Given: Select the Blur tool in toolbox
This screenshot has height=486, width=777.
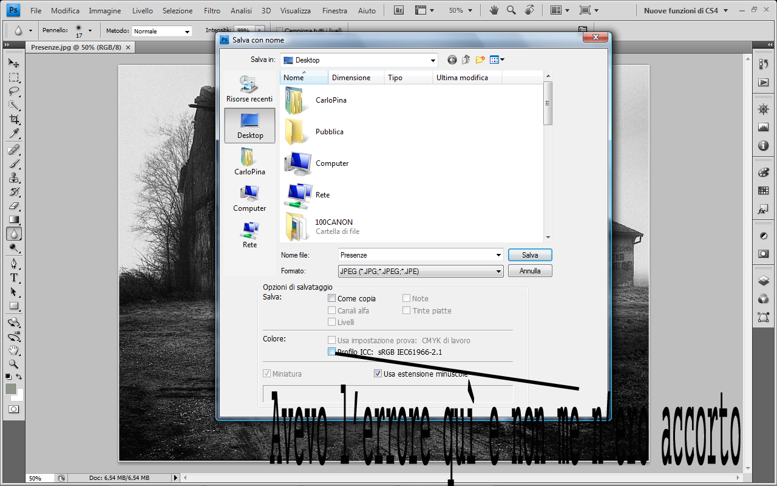Looking at the screenshot, I should pyautogui.click(x=13, y=234).
